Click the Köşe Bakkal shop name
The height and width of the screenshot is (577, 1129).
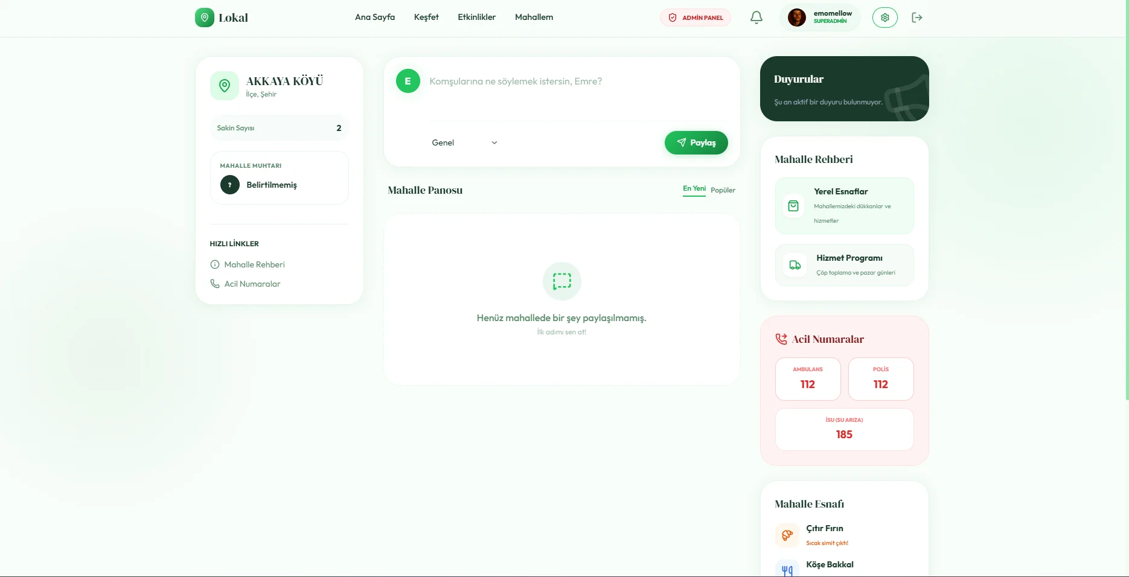tap(830, 564)
